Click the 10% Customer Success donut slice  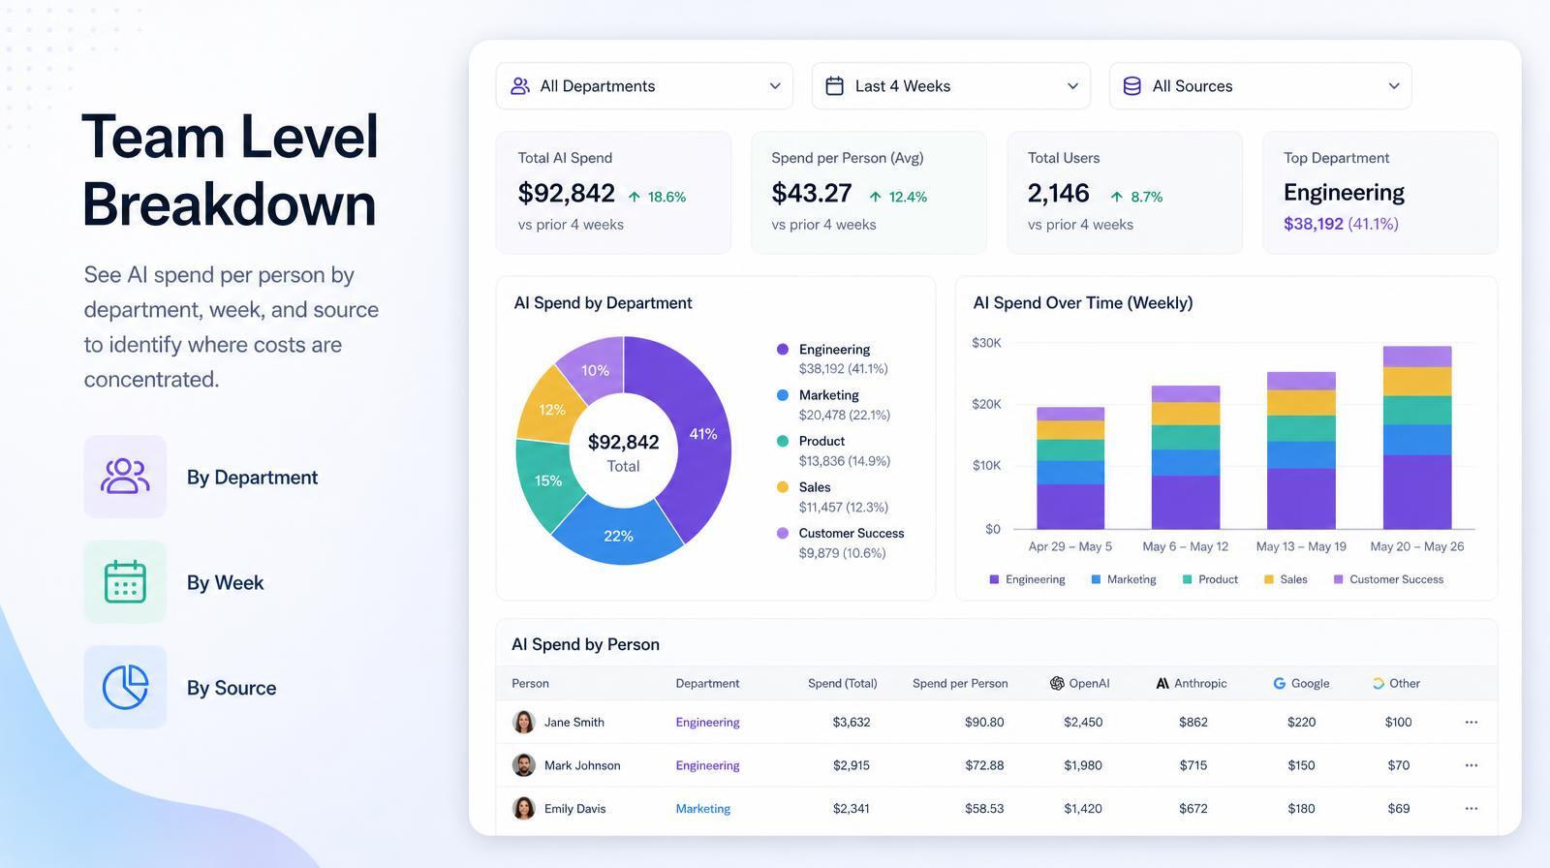click(x=595, y=370)
